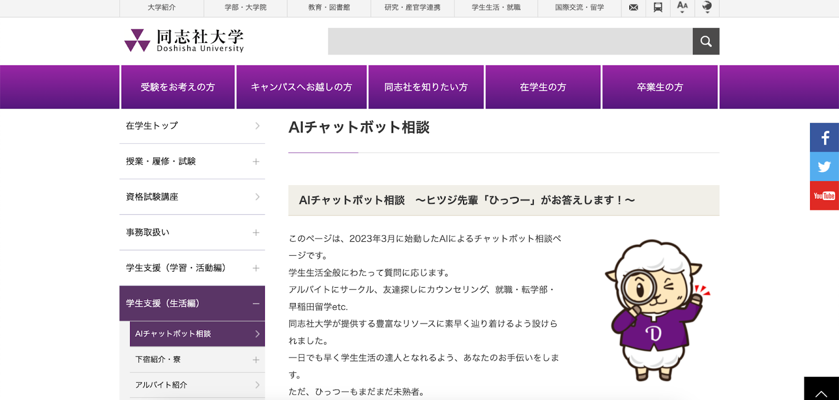Viewport: 839px width, 400px height.
Task: Click the back-to-top arrow button
Action: point(821,388)
